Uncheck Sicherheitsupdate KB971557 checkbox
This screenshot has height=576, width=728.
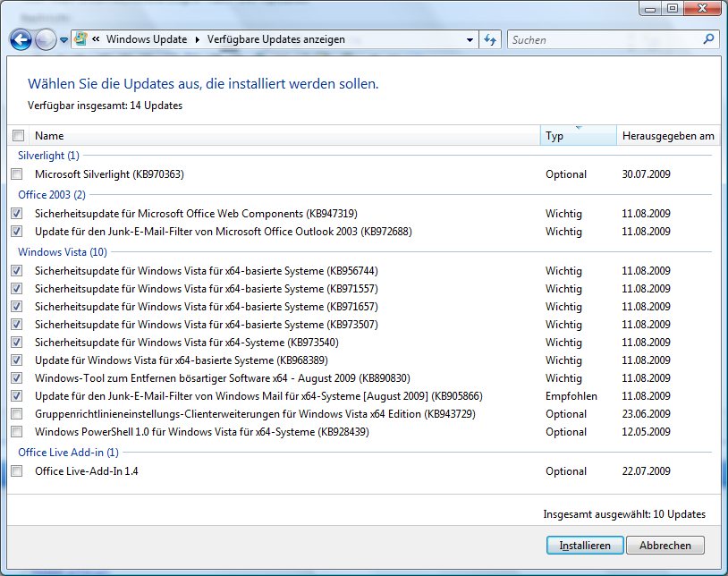click(17, 289)
